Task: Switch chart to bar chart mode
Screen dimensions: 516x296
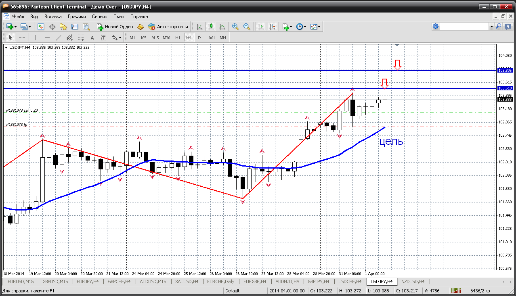Action: coord(199,27)
